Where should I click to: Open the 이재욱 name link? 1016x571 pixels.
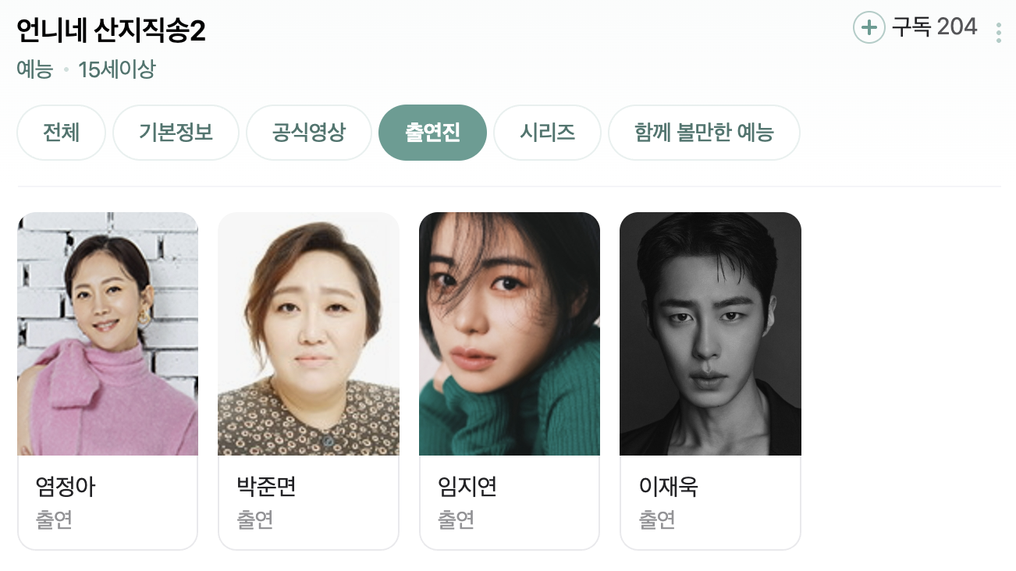tap(668, 487)
